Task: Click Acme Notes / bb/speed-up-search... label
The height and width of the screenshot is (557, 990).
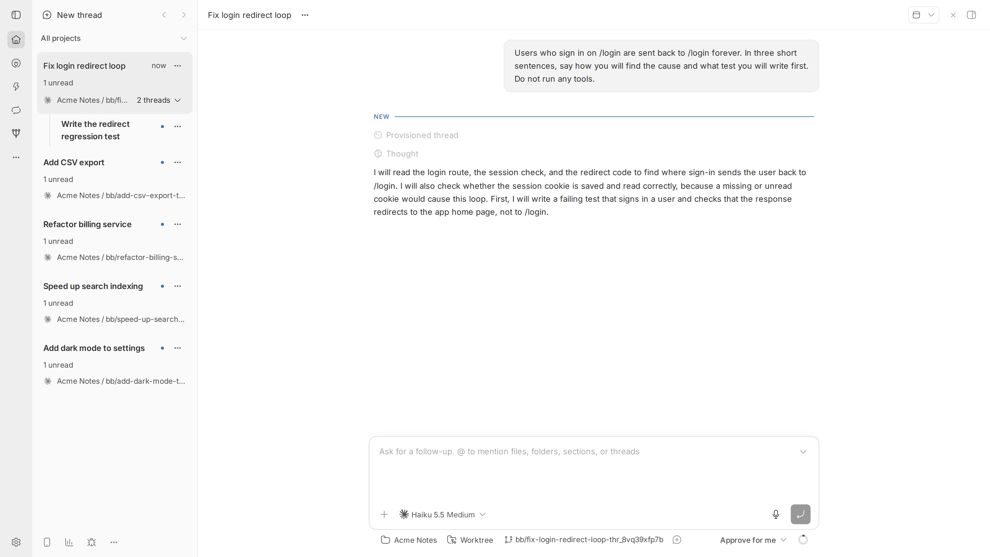Action: coord(121,319)
